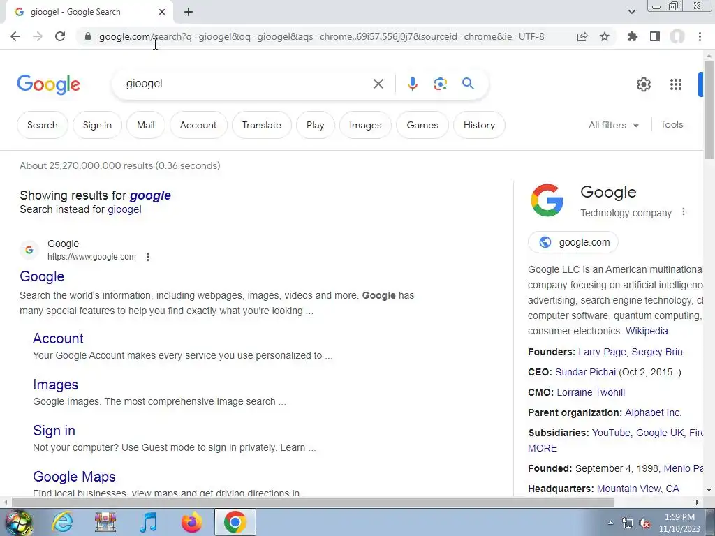715x536 pixels.
Task: Open knowledge panel more options menu
Action: (x=683, y=212)
